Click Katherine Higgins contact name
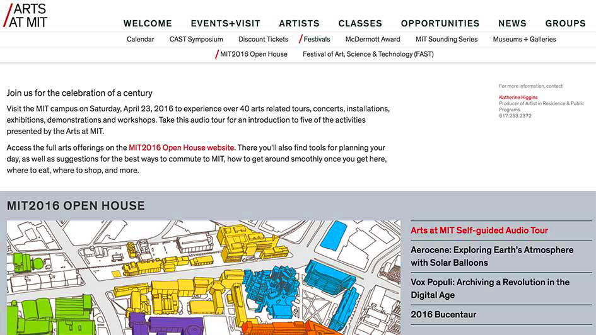 (519, 98)
